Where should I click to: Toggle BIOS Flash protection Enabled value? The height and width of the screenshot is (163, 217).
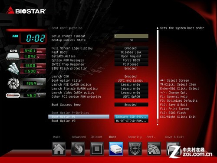pyautogui.click(x=131, y=68)
